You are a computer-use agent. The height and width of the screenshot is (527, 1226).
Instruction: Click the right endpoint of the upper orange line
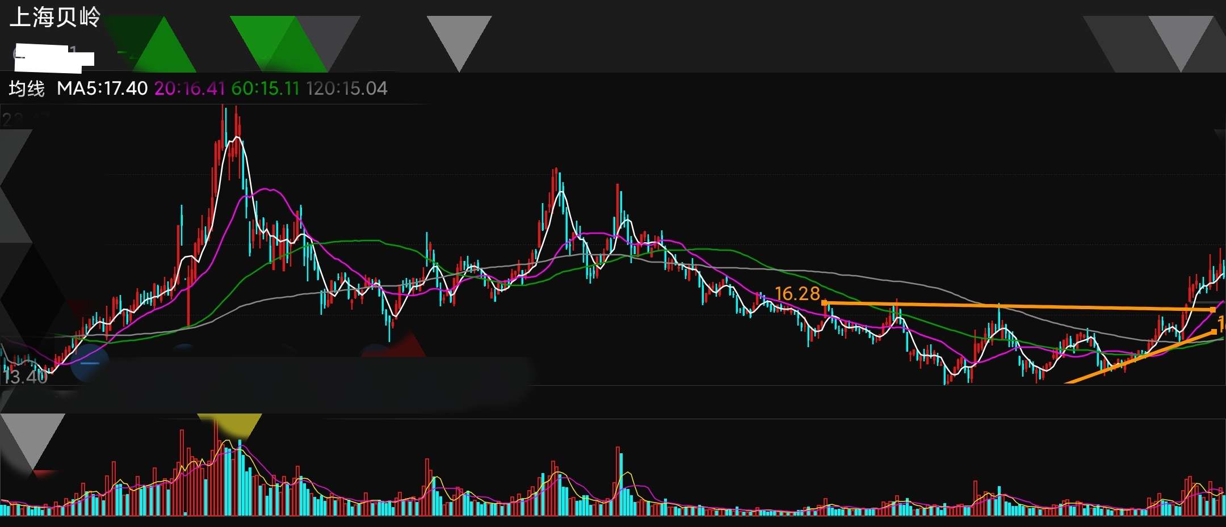point(1213,310)
